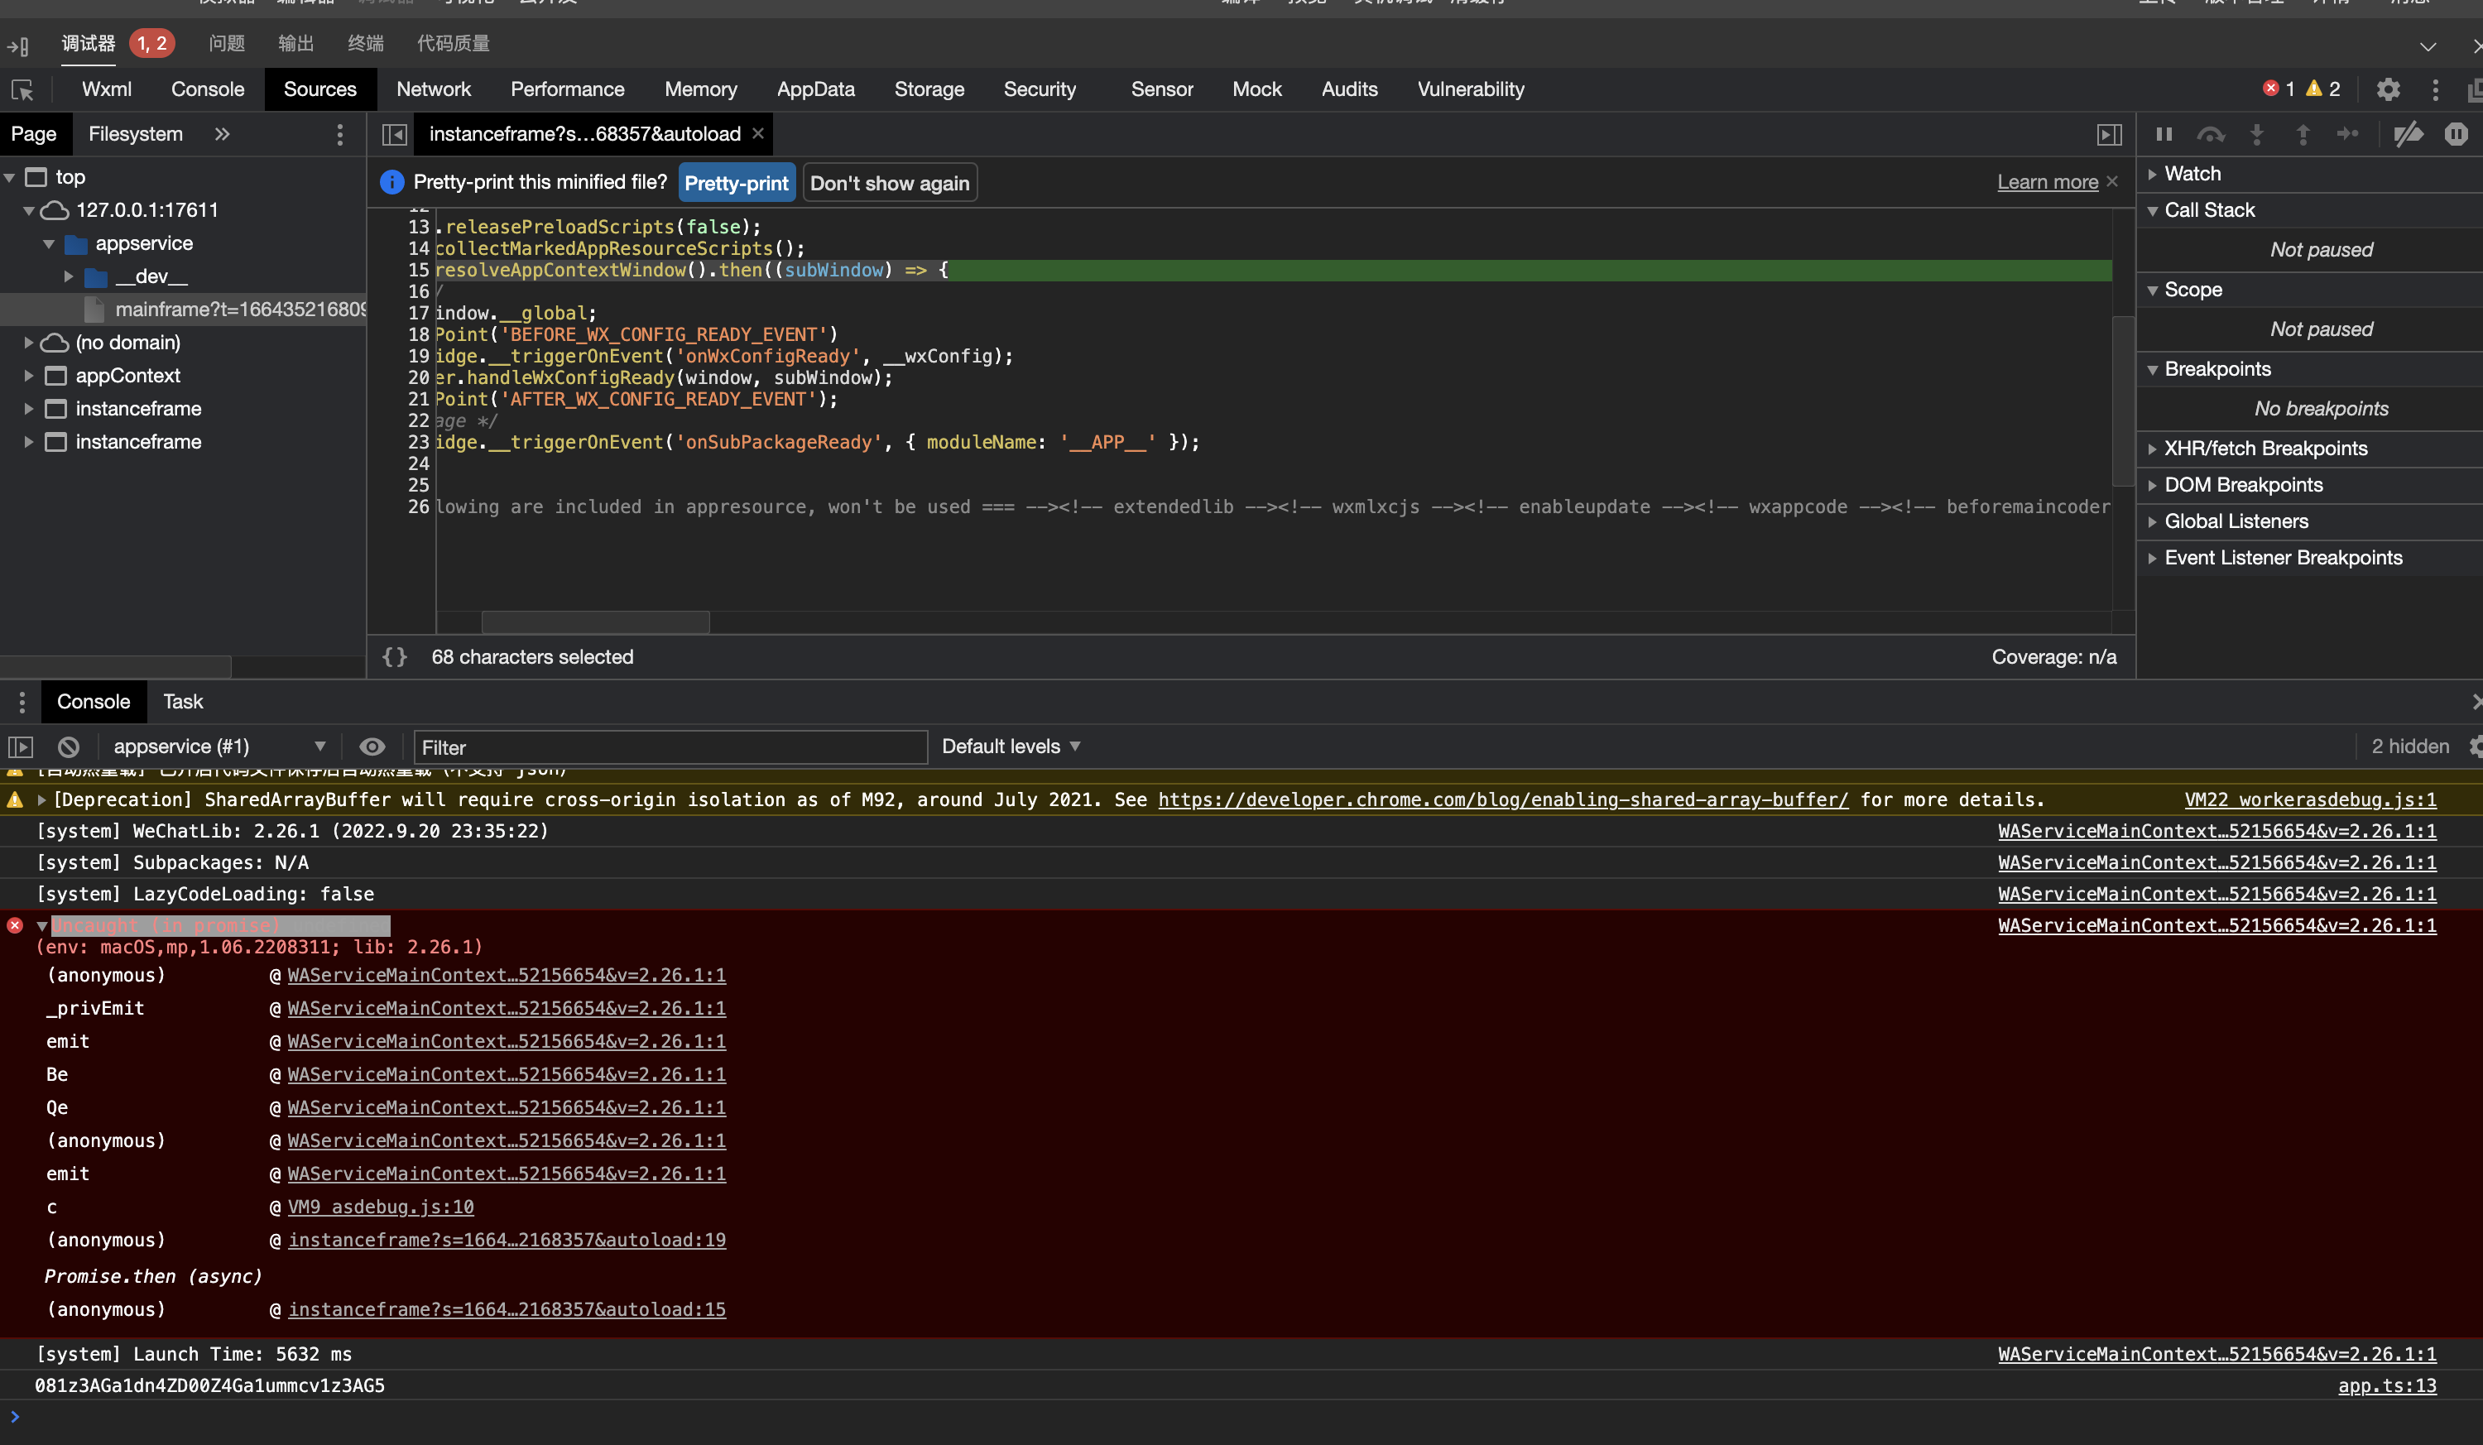2483x1445 pixels.
Task: Switch to the Network tab
Action: 434,89
